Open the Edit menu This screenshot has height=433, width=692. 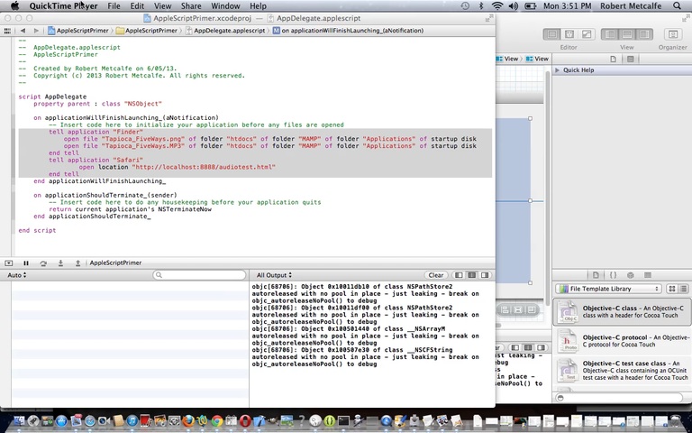137,5
